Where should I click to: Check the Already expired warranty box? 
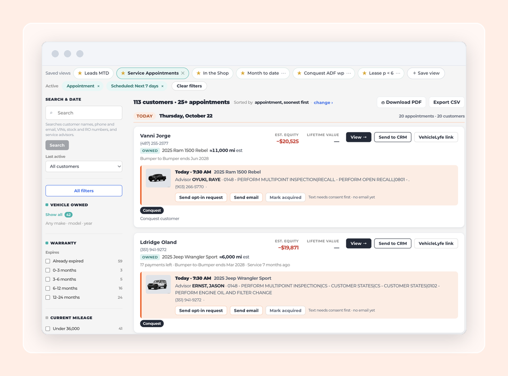[48, 261]
